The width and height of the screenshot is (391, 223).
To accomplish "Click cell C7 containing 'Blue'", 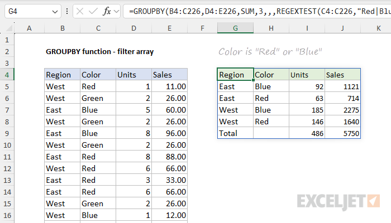I will 98,110.
